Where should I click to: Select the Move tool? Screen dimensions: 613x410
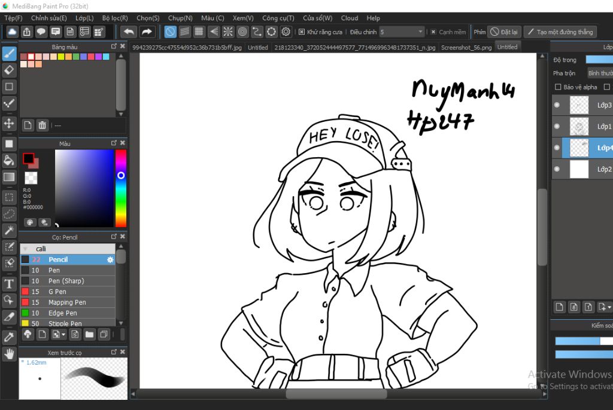[x=9, y=123]
